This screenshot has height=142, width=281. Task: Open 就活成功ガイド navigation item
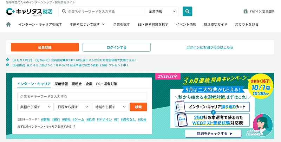[x=216, y=24]
